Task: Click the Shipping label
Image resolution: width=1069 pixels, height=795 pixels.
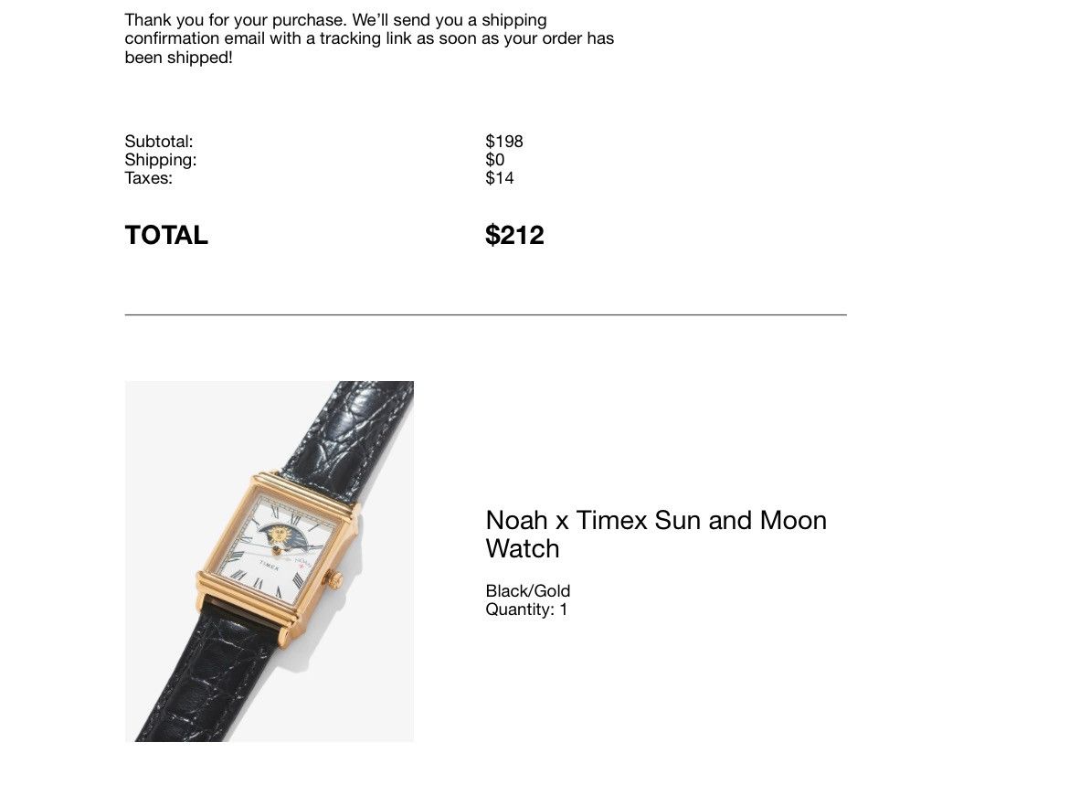Action: tap(161, 160)
